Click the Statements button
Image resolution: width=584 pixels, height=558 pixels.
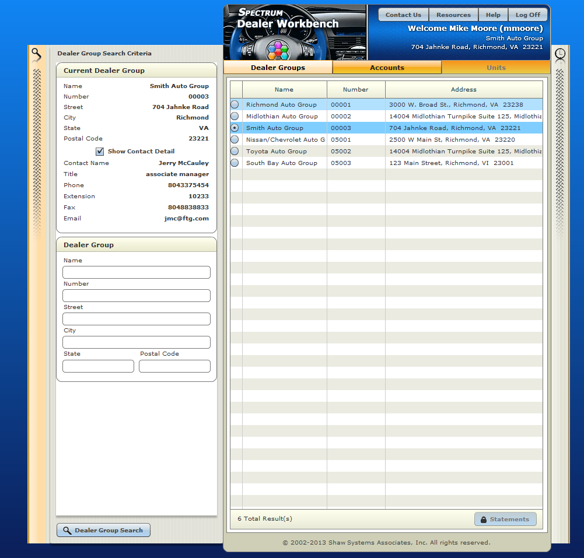(x=505, y=520)
